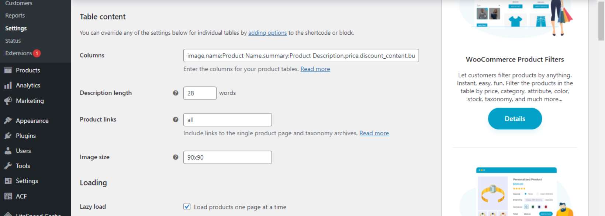Select the Appearance brush icon
This screenshot has height=216, width=605.
(9, 121)
